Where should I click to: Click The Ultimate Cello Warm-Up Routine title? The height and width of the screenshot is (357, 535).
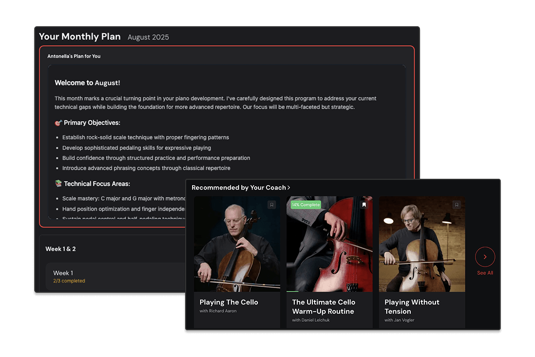[x=324, y=307]
